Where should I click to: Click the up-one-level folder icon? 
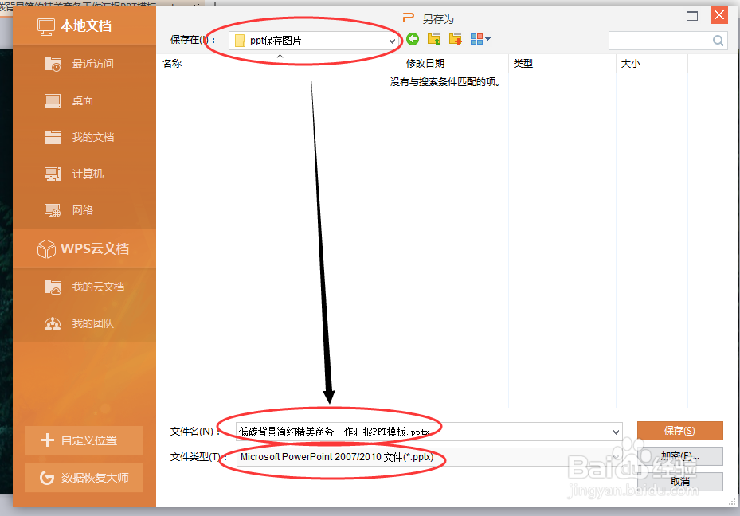pos(433,38)
